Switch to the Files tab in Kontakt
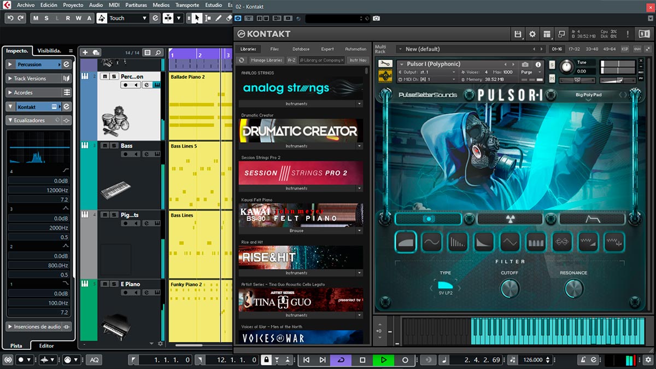Screen dimensions: 656x369 tap(274, 49)
